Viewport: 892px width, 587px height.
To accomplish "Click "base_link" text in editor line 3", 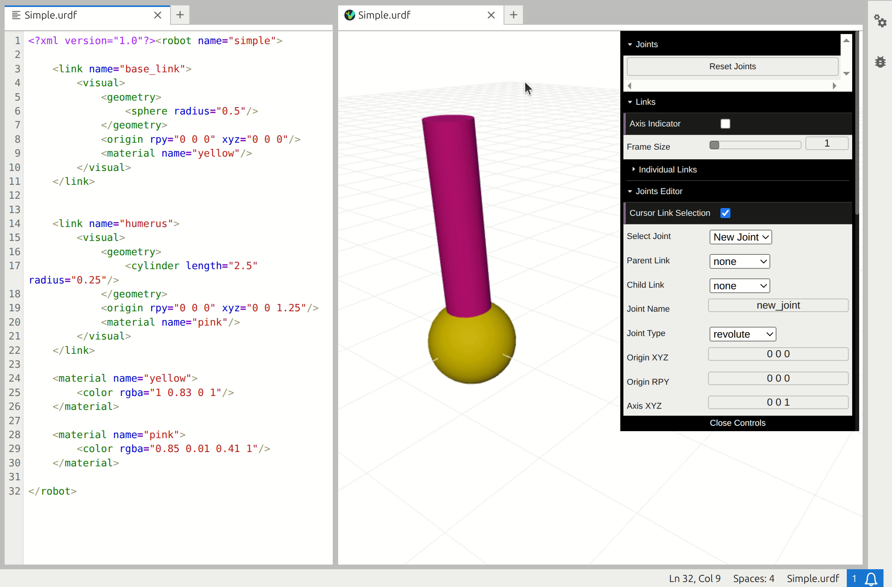I will [152, 69].
